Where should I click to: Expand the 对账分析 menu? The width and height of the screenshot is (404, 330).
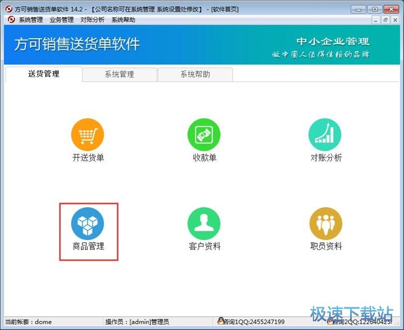click(x=92, y=20)
